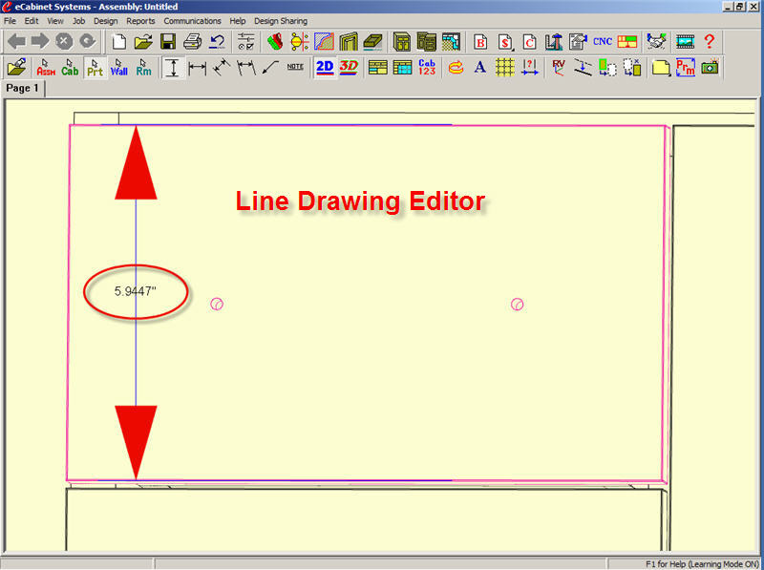This screenshot has height=570, width=764.
Task: Click the film strip icon
Action: [x=685, y=42]
